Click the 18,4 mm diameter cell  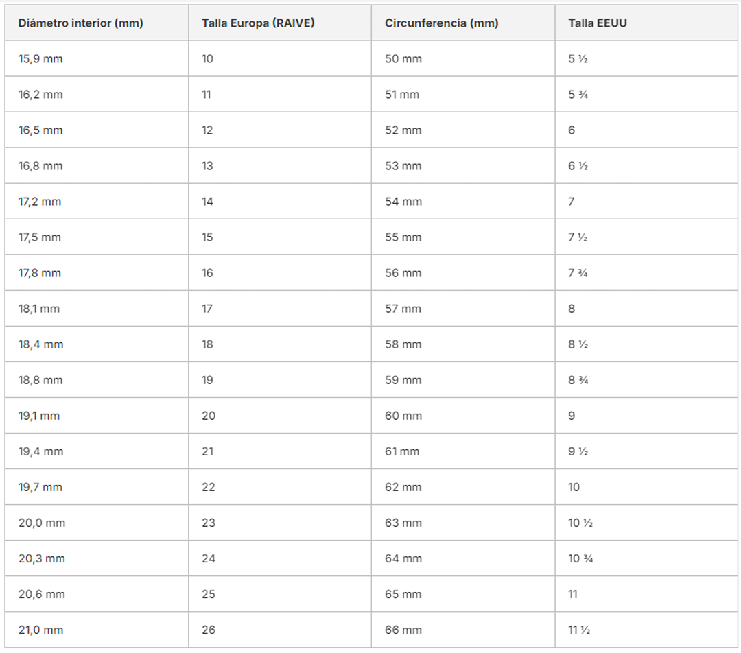tap(40, 344)
